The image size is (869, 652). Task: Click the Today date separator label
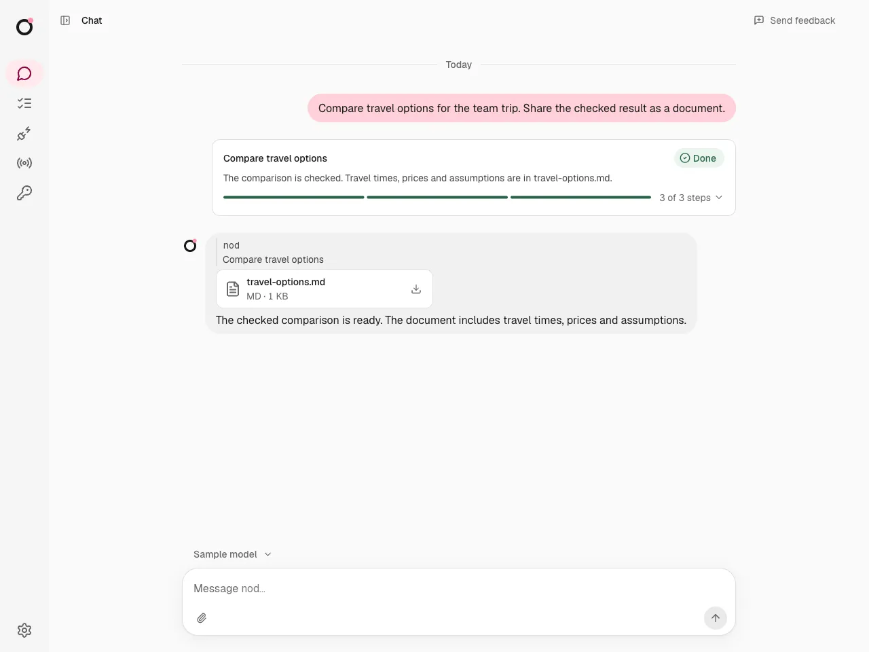(459, 65)
